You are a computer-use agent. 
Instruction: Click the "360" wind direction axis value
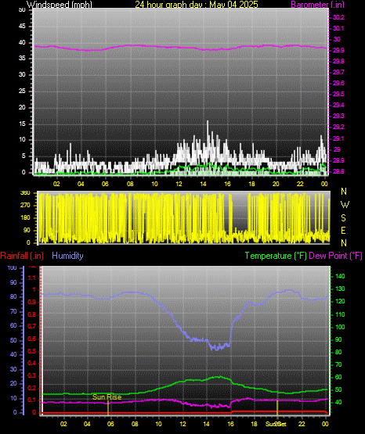click(x=25, y=193)
